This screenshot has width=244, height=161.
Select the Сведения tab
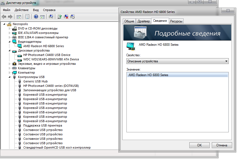(x=160, y=21)
